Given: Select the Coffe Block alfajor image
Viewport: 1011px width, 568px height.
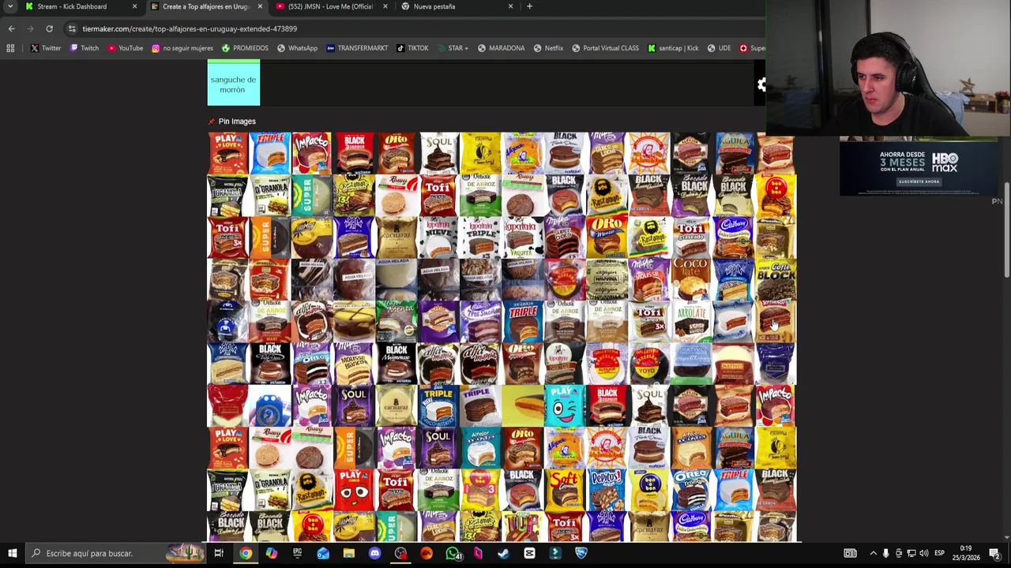Looking at the screenshot, I should (x=776, y=278).
